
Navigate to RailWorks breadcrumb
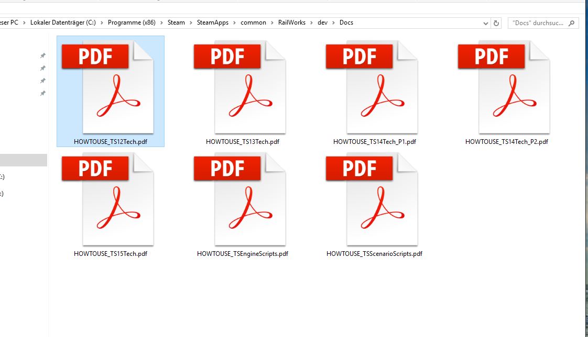click(292, 23)
